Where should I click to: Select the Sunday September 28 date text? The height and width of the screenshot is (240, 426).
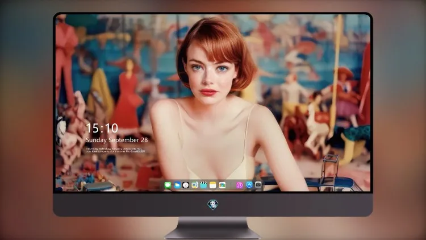117,140
